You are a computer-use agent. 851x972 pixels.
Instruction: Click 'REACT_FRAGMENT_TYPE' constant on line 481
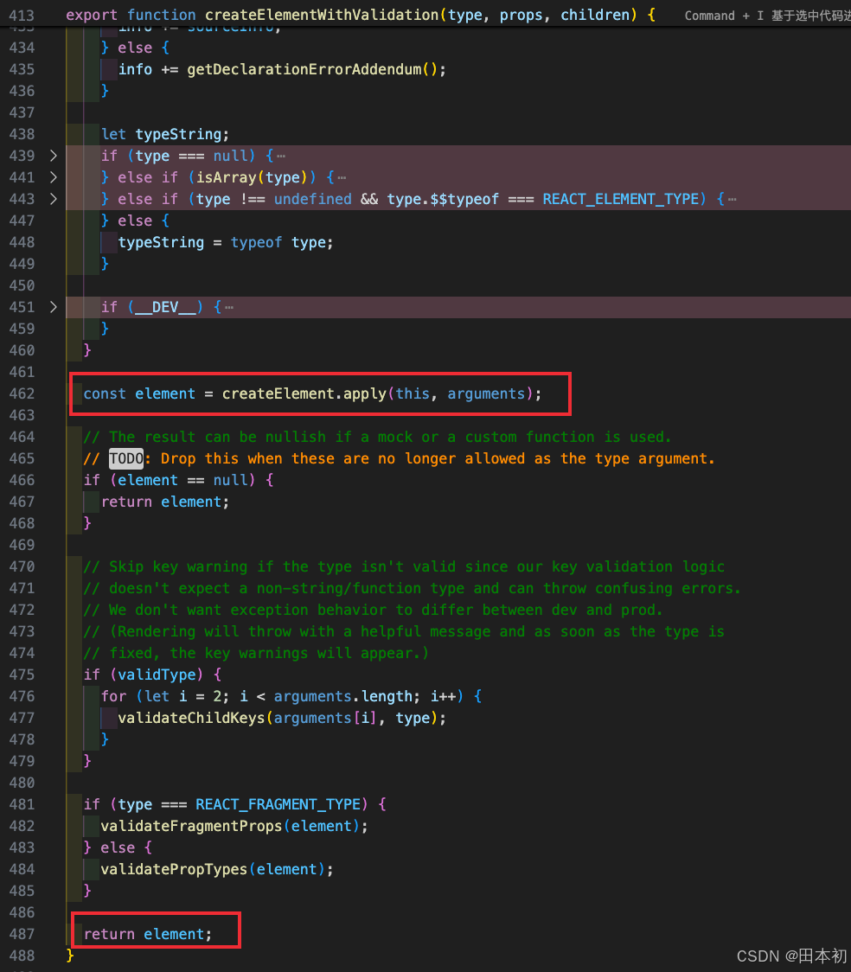point(278,804)
